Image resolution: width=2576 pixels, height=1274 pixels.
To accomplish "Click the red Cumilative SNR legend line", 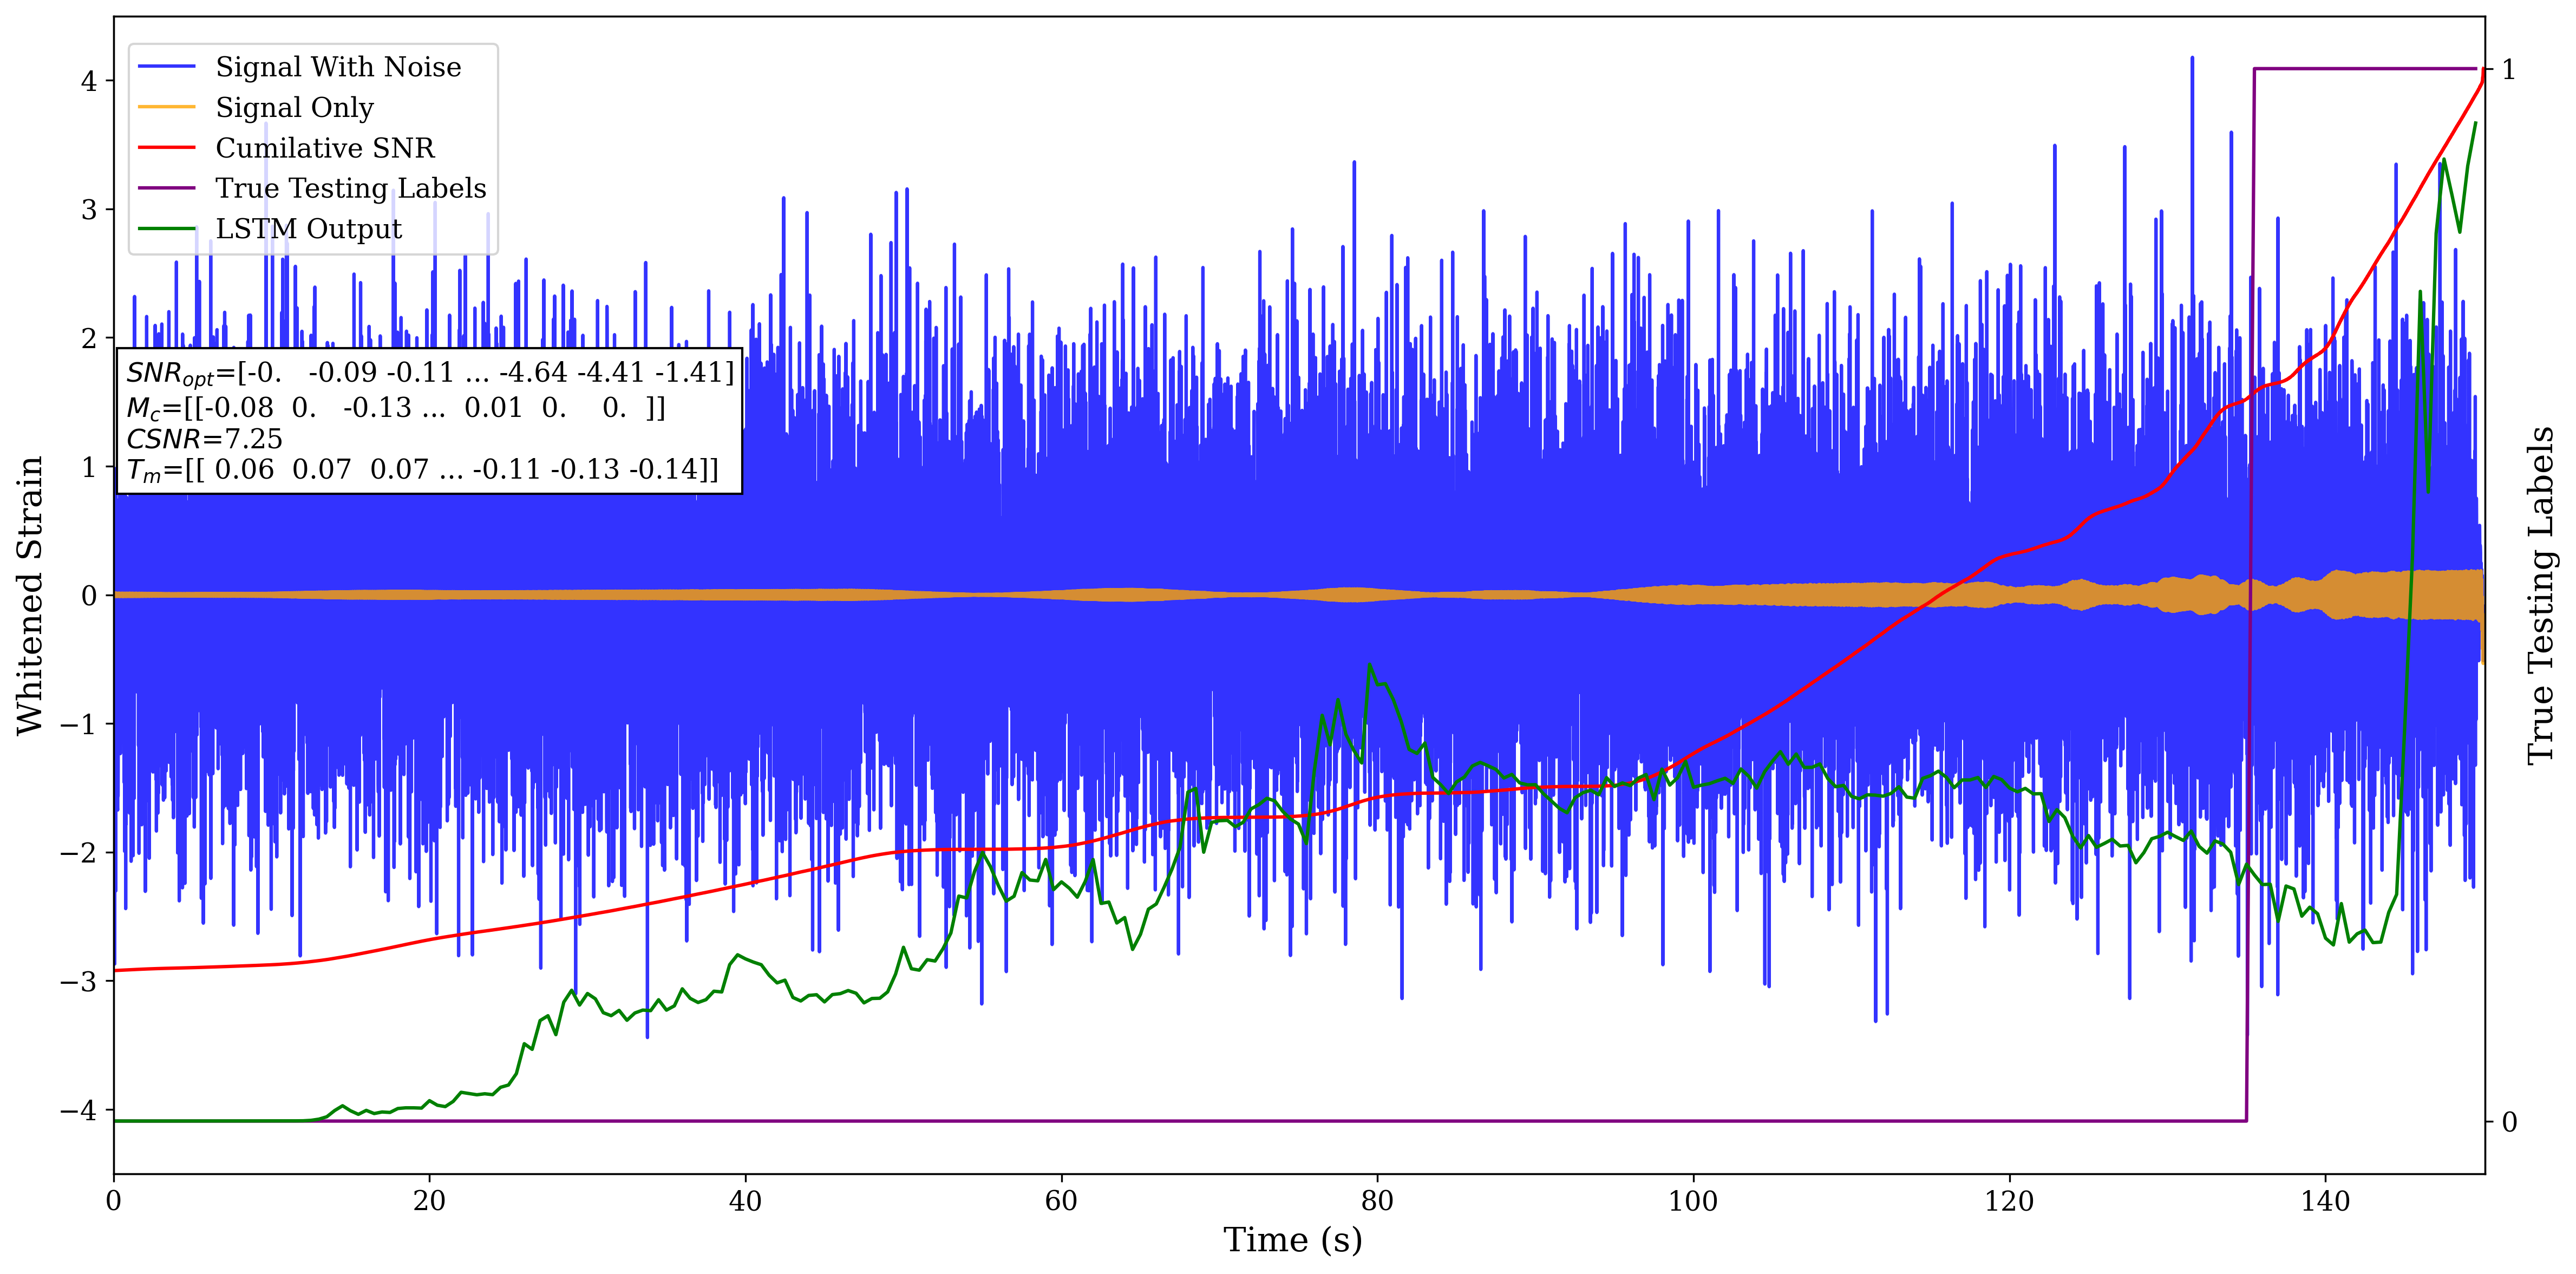I will pyautogui.click(x=166, y=148).
